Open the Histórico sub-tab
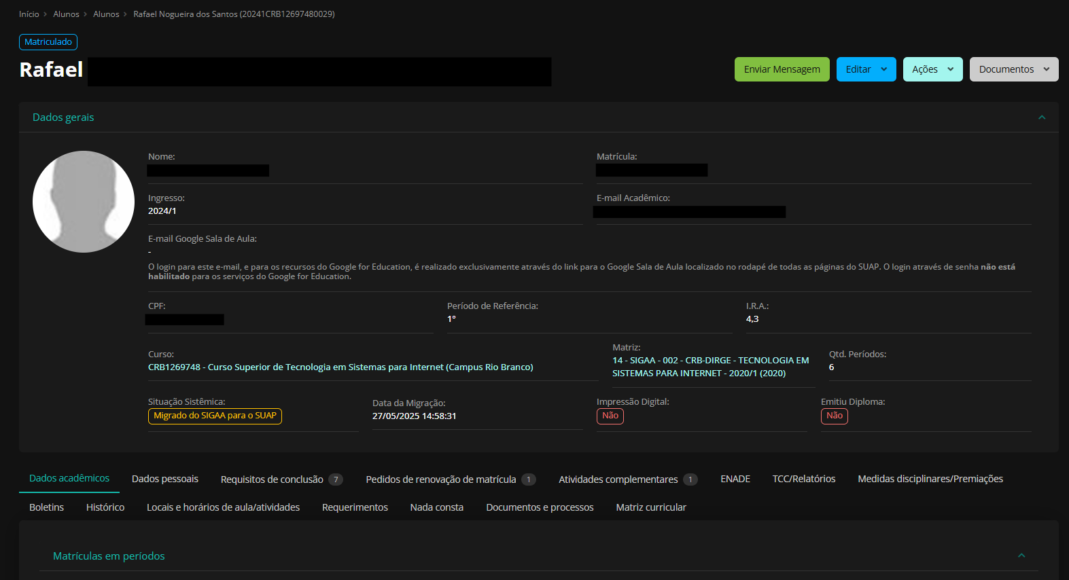This screenshot has height=580, width=1069. point(105,507)
